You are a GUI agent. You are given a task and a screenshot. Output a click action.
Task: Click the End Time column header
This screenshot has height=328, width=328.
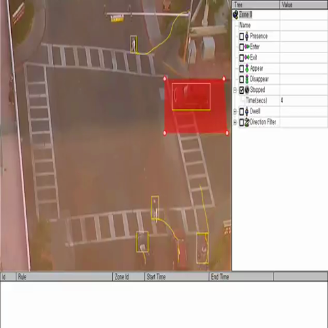coord(241,277)
